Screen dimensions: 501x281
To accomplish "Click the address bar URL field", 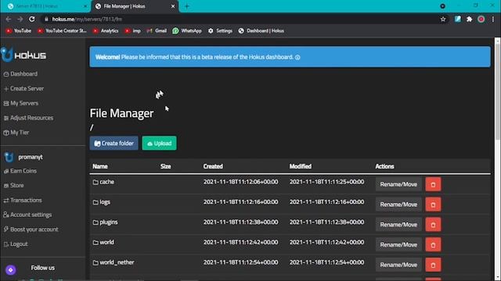I will point(240,19).
